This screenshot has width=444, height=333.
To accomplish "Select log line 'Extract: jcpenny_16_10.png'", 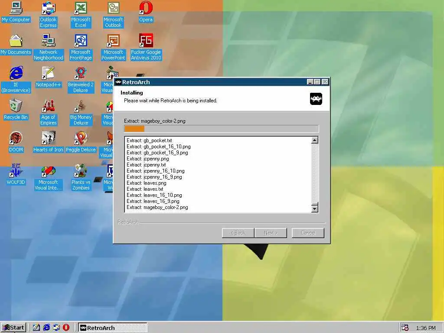I will [x=156, y=171].
